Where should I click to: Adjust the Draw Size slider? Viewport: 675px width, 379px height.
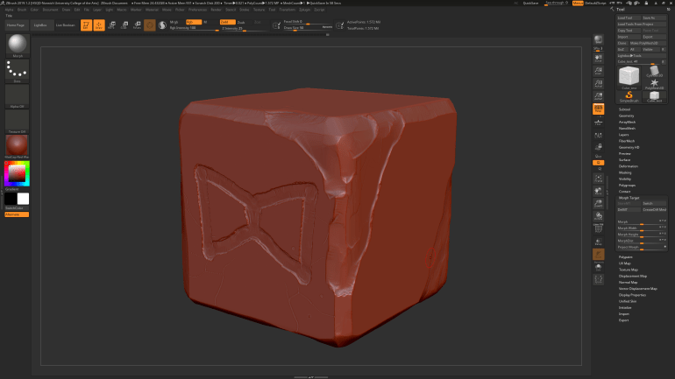pyautogui.click(x=309, y=28)
